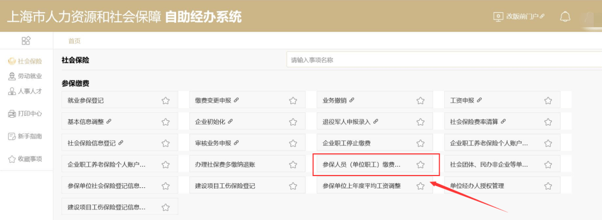Image resolution: width=602 pixels, height=220 pixels.
Task: Go to 打印中心 in sidebar
Action: (x=25, y=114)
